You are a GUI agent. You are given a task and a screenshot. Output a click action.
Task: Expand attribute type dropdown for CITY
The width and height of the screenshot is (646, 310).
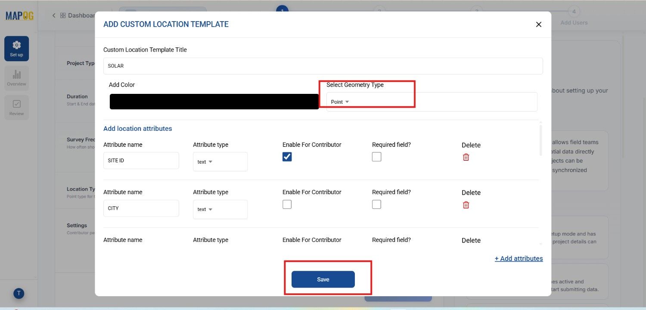205,209
